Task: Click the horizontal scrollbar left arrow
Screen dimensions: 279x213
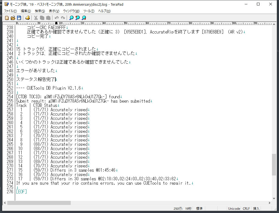Action: click(5, 203)
